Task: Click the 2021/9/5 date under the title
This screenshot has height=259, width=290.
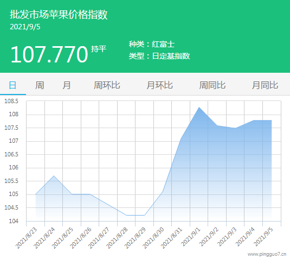Action: [x=25, y=27]
